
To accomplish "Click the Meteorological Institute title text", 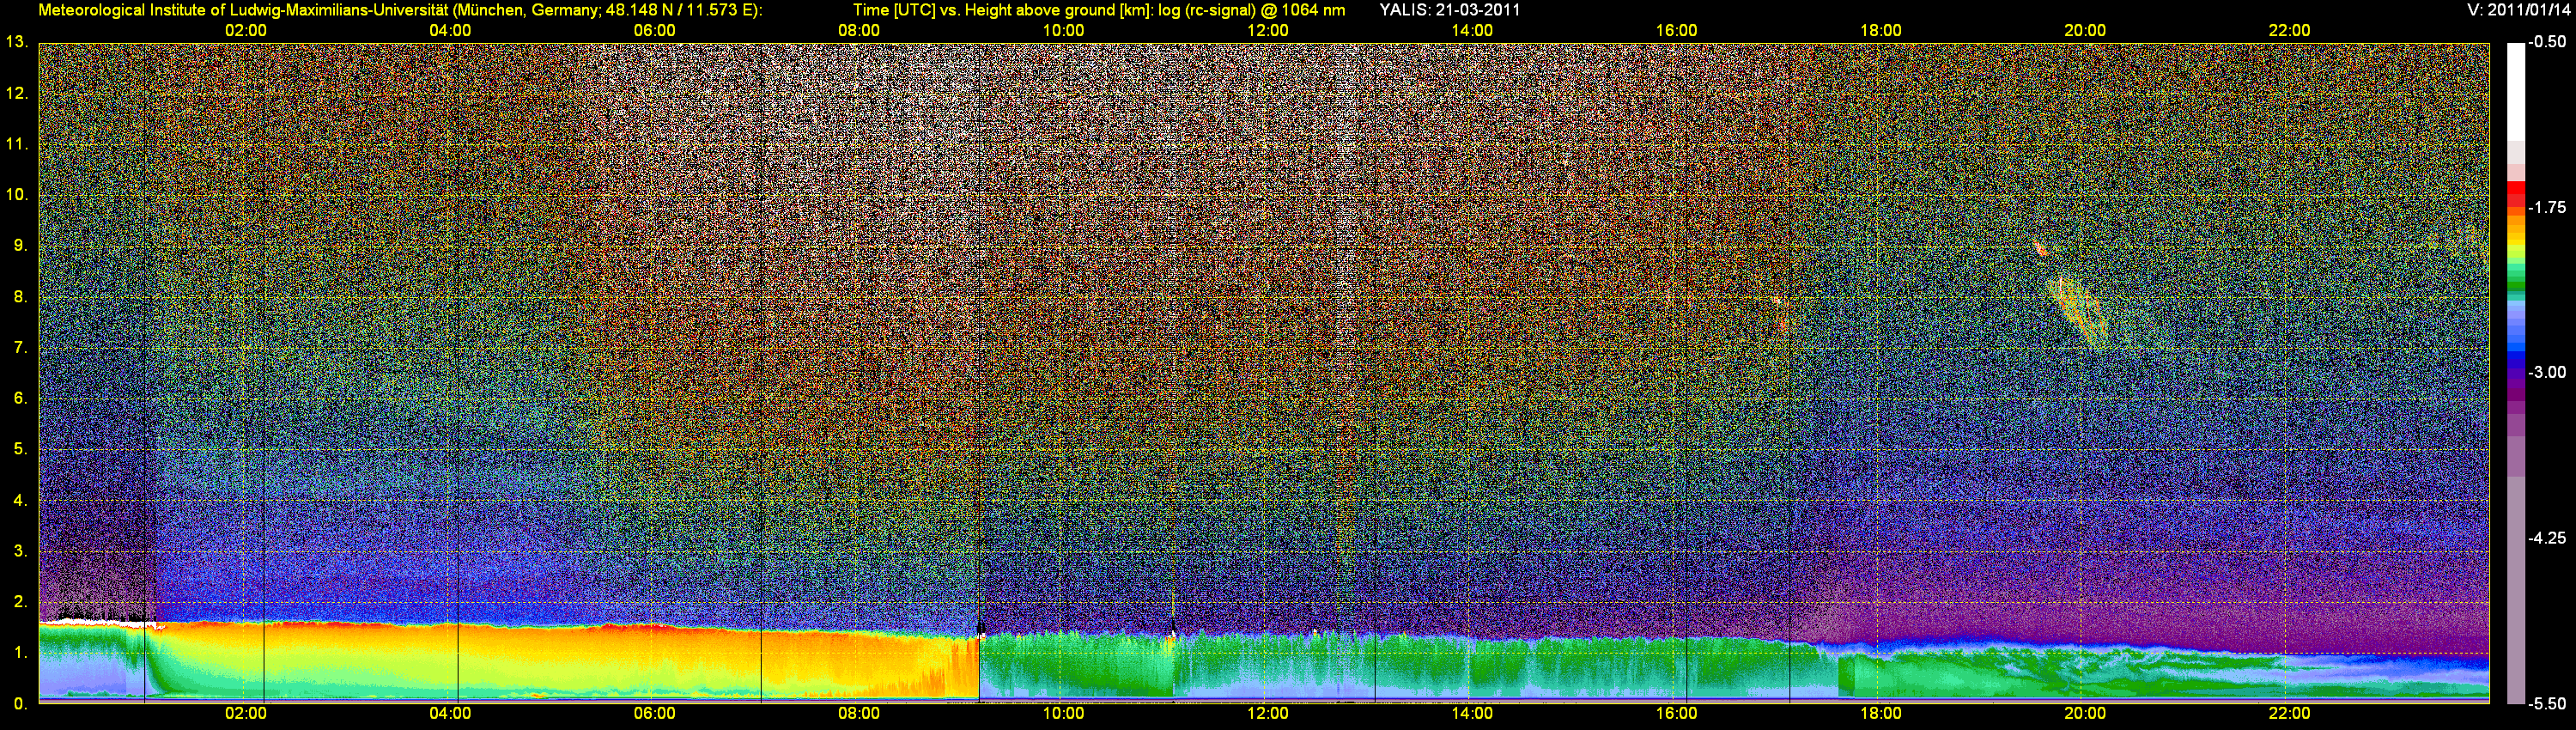I will point(400,10).
